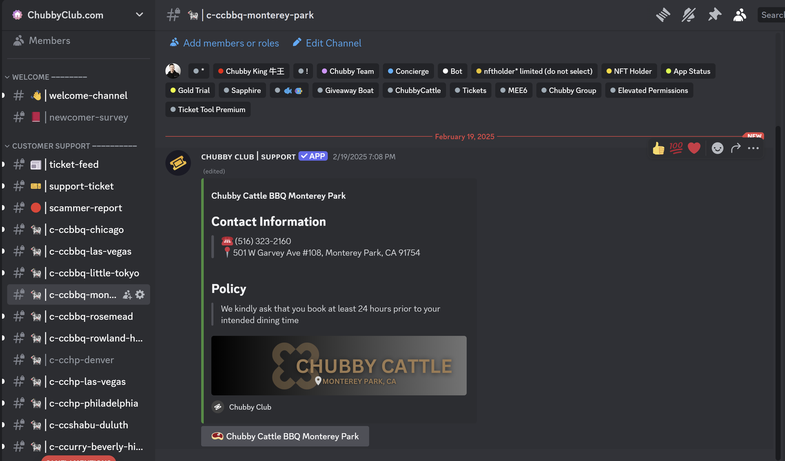Click the 501 W Garvey Ave address text
Viewport: 785px width, 461px height.
[x=327, y=253]
